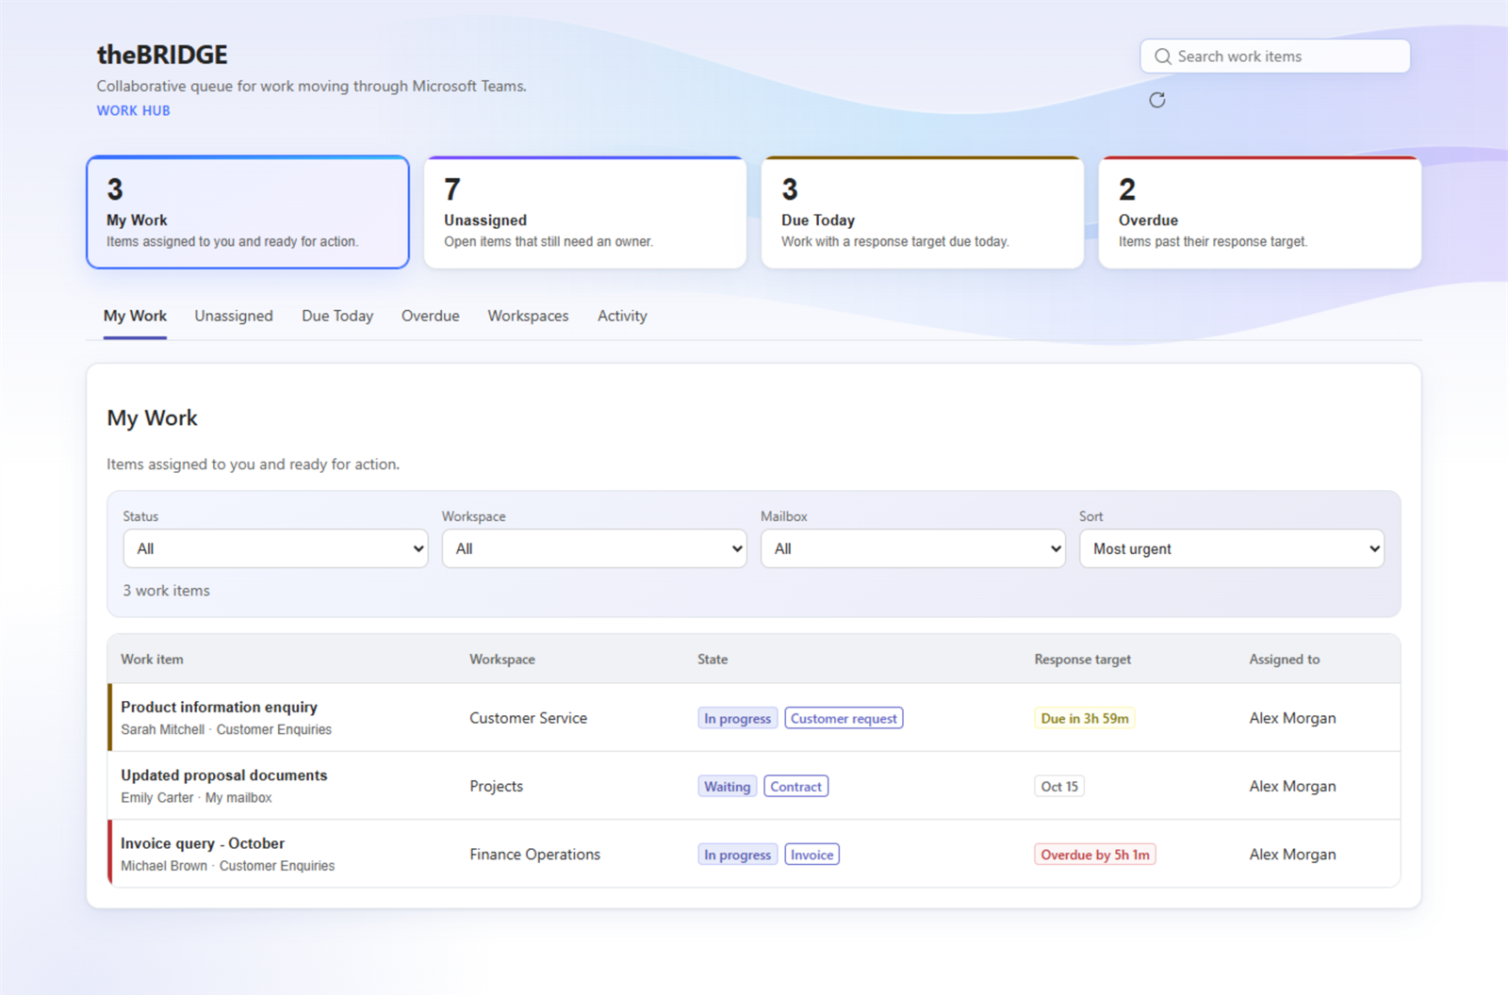Expand the Sort dropdown showing Most urgent

pos(1231,548)
